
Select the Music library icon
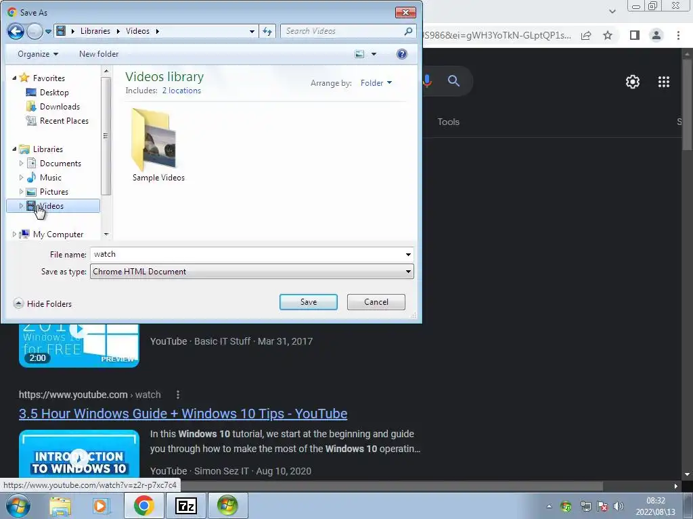coord(31,178)
